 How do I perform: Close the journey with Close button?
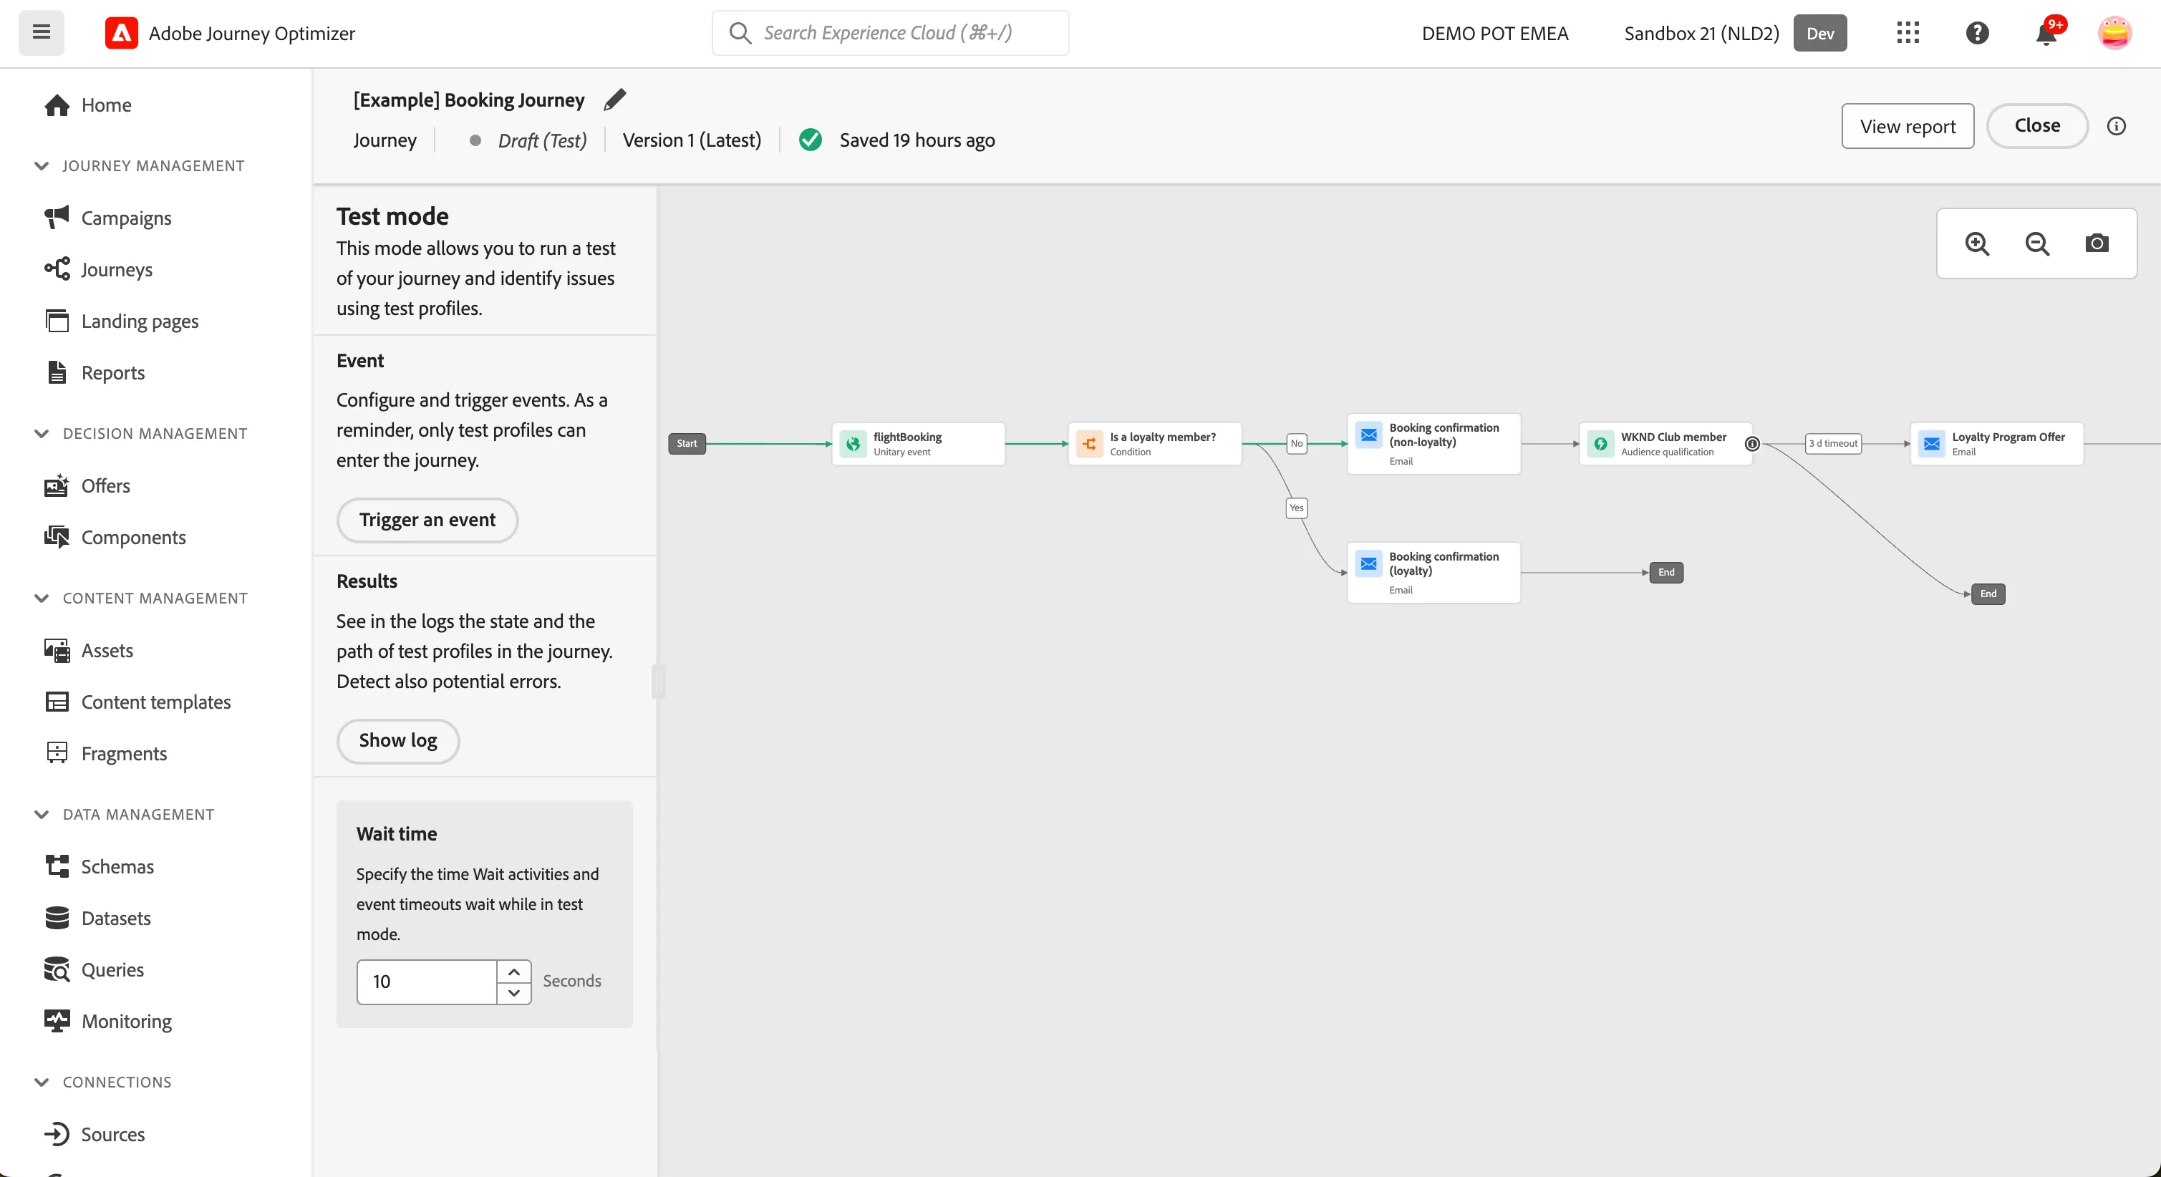tap(2037, 126)
